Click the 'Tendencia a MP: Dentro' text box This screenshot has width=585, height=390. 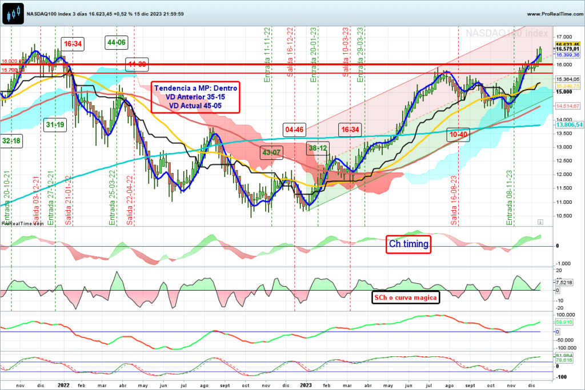[x=195, y=97]
